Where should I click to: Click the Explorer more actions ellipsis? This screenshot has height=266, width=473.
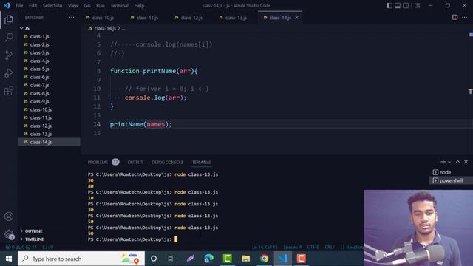[x=72, y=18]
